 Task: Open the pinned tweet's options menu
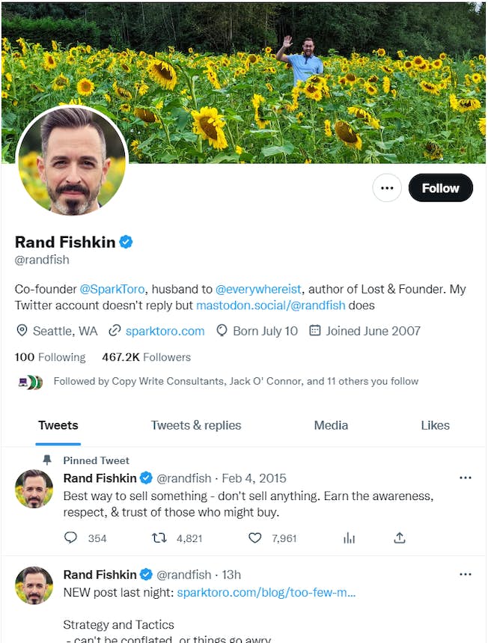pyautogui.click(x=466, y=478)
